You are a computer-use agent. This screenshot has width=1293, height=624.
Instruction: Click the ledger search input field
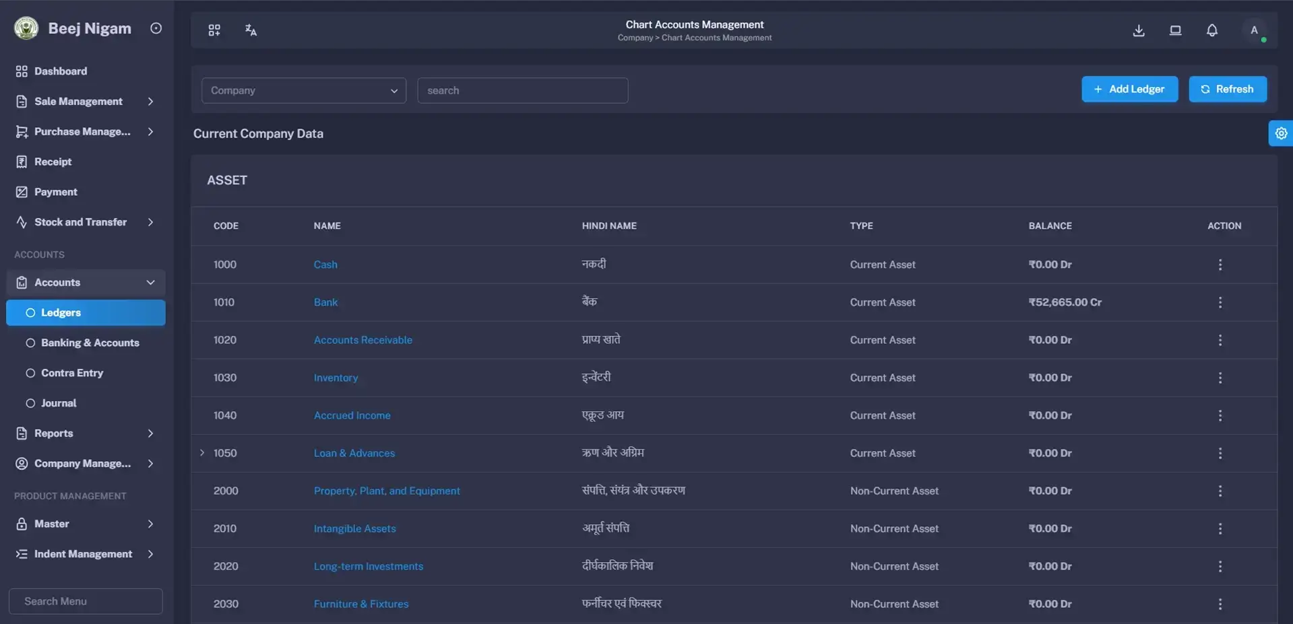pos(522,90)
